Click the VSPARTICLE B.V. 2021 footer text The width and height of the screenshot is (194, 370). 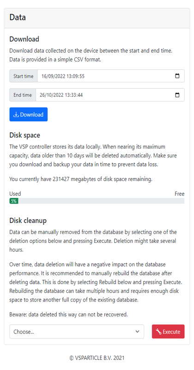pyautogui.click(x=97, y=358)
